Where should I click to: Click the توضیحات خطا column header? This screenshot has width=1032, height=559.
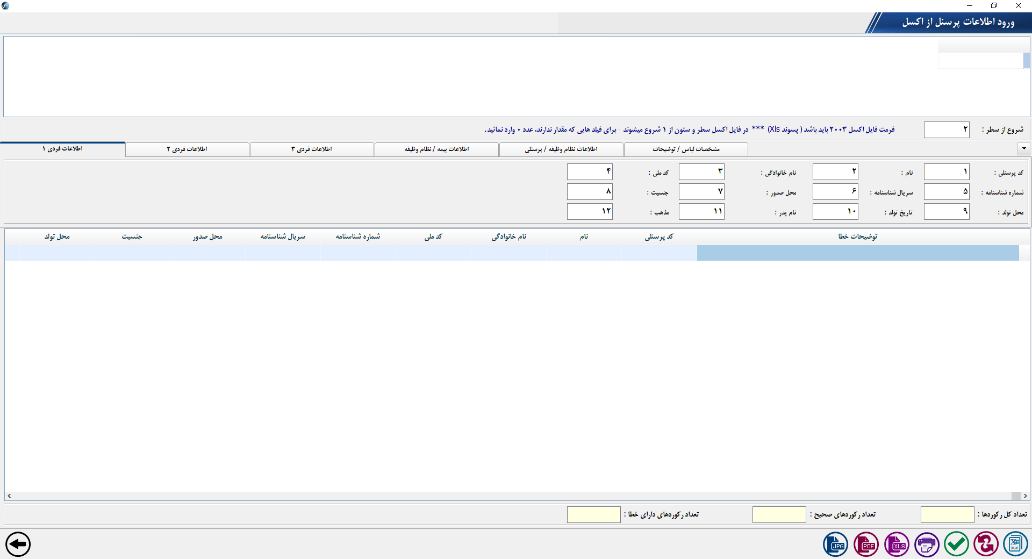(x=857, y=236)
